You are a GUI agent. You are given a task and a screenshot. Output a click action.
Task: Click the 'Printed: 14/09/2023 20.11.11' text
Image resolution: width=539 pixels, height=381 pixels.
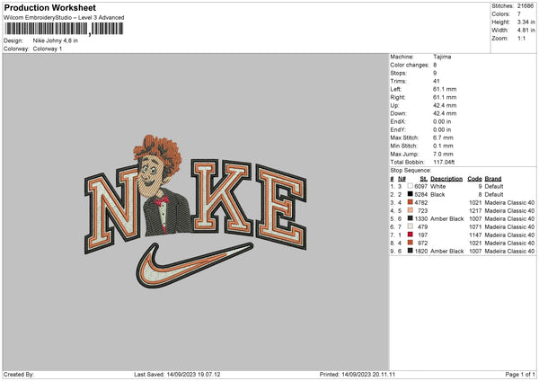tap(358, 374)
